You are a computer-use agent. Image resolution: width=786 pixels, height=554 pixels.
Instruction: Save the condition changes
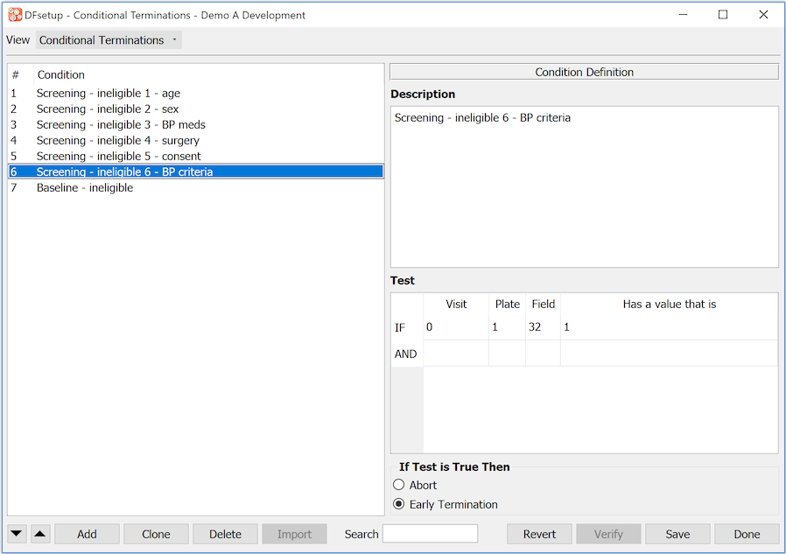click(x=677, y=534)
